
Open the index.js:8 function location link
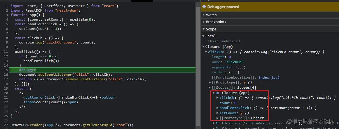(x=269, y=77)
